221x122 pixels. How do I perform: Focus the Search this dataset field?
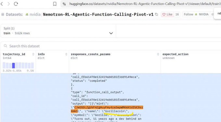point(111,46)
